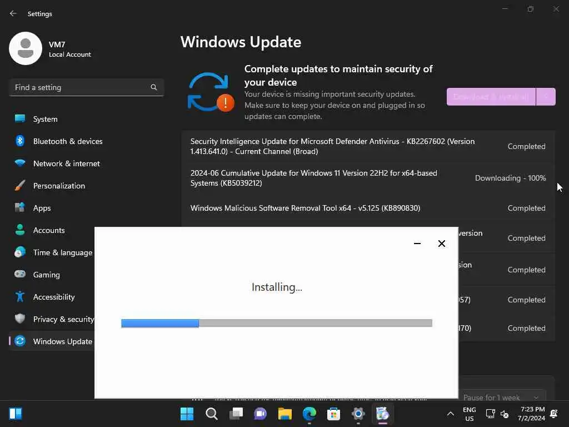Open Widgets from the taskbar corner
Screen dimensions: 569x427
pos(16,414)
